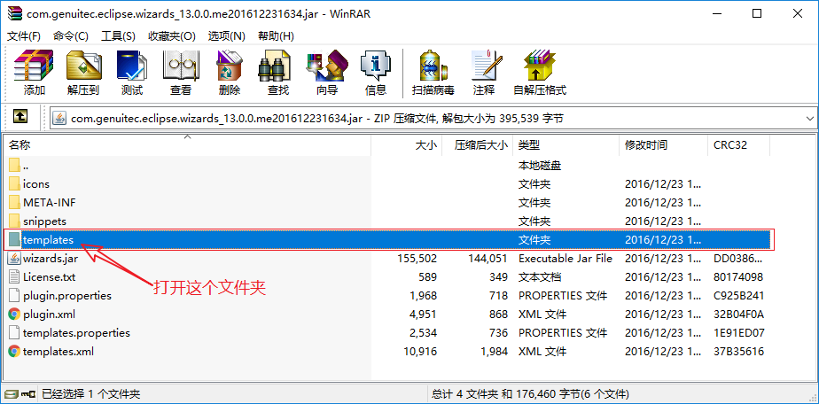Click the snippets folder icon
Viewport: 819px width, 404px height.
(x=14, y=221)
